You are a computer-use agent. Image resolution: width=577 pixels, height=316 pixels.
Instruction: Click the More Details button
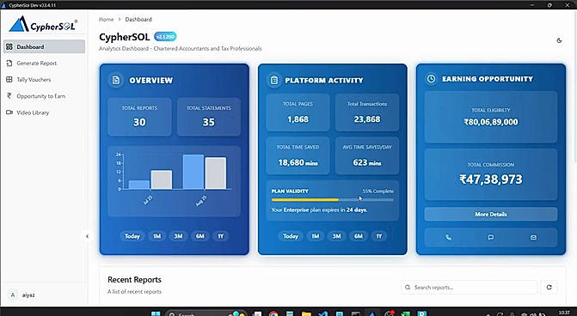(490, 214)
